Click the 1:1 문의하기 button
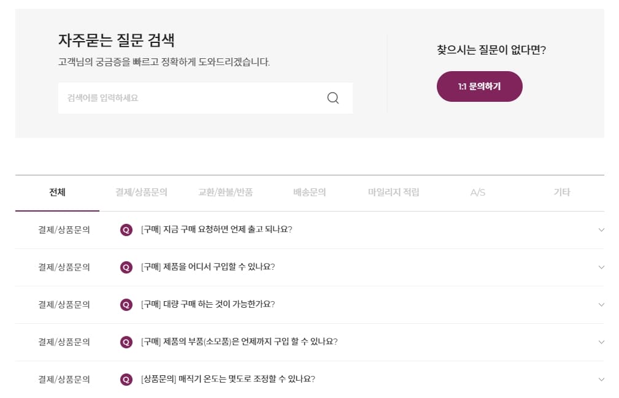Viewport: 619px width, 398px height. click(479, 86)
